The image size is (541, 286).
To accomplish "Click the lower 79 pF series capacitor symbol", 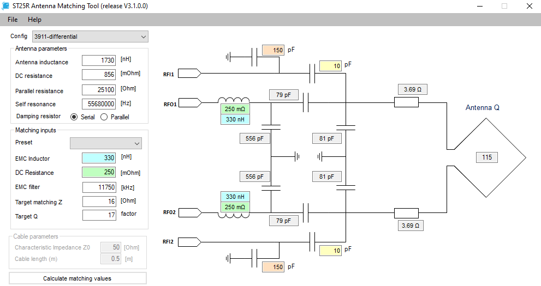I will pyautogui.click(x=306, y=212).
